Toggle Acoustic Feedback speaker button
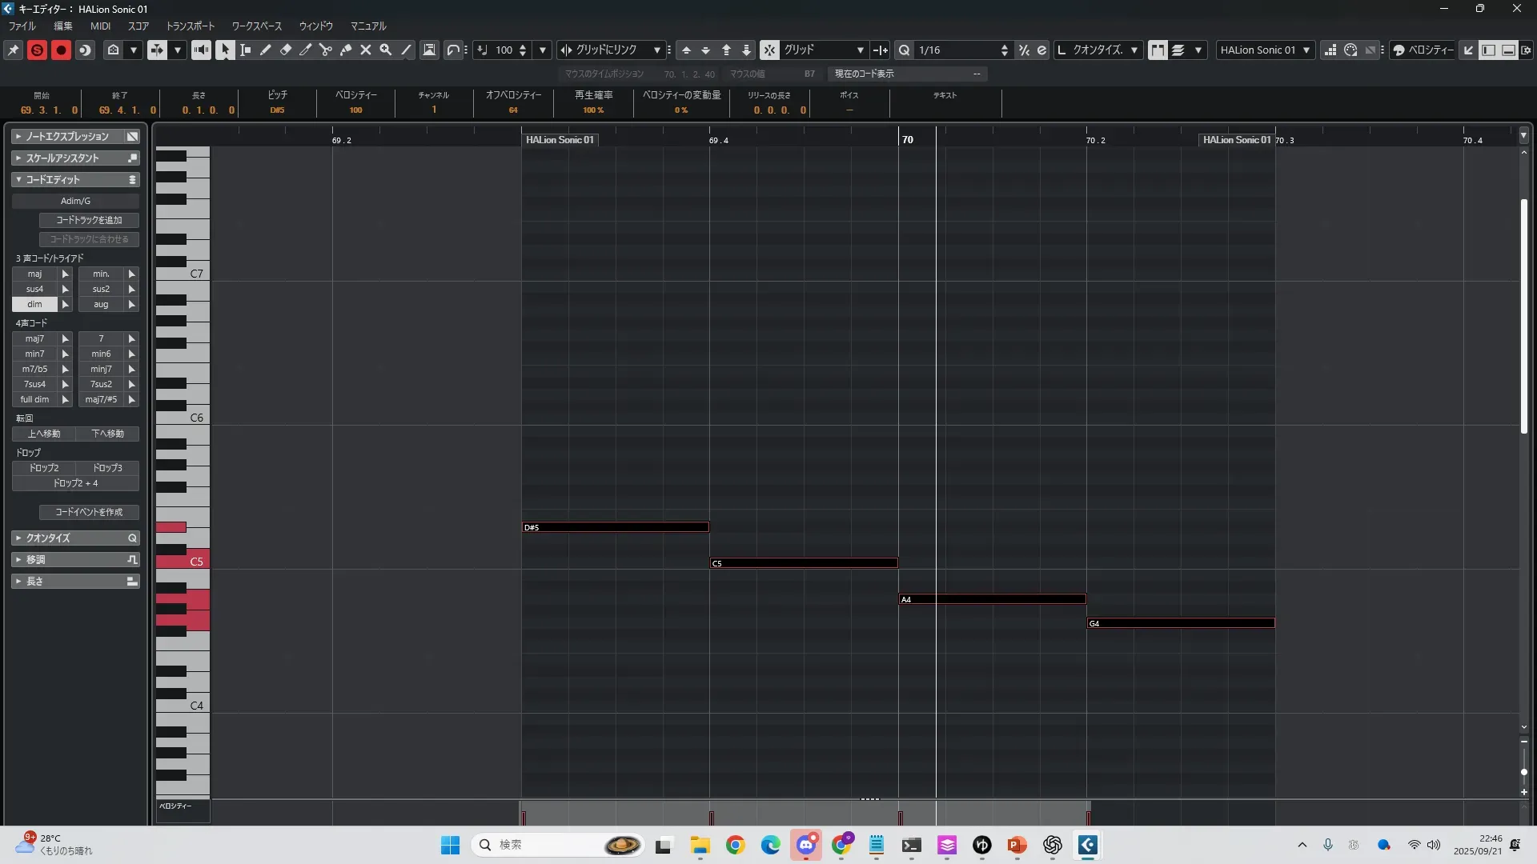Image resolution: width=1537 pixels, height=864 pixels. coord(201,50)
